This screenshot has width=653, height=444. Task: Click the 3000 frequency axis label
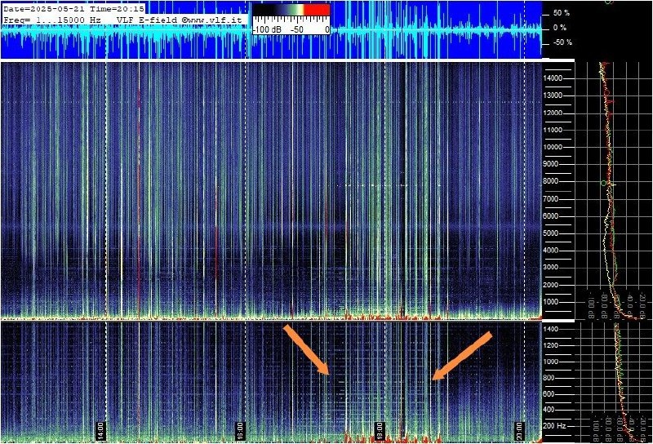coord(551,268)
